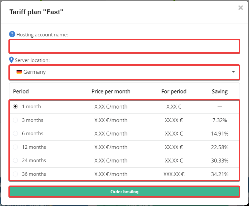Click the Period column header
Image resolution: width=249 pixels, height=206 pixels.
point(21,91)
